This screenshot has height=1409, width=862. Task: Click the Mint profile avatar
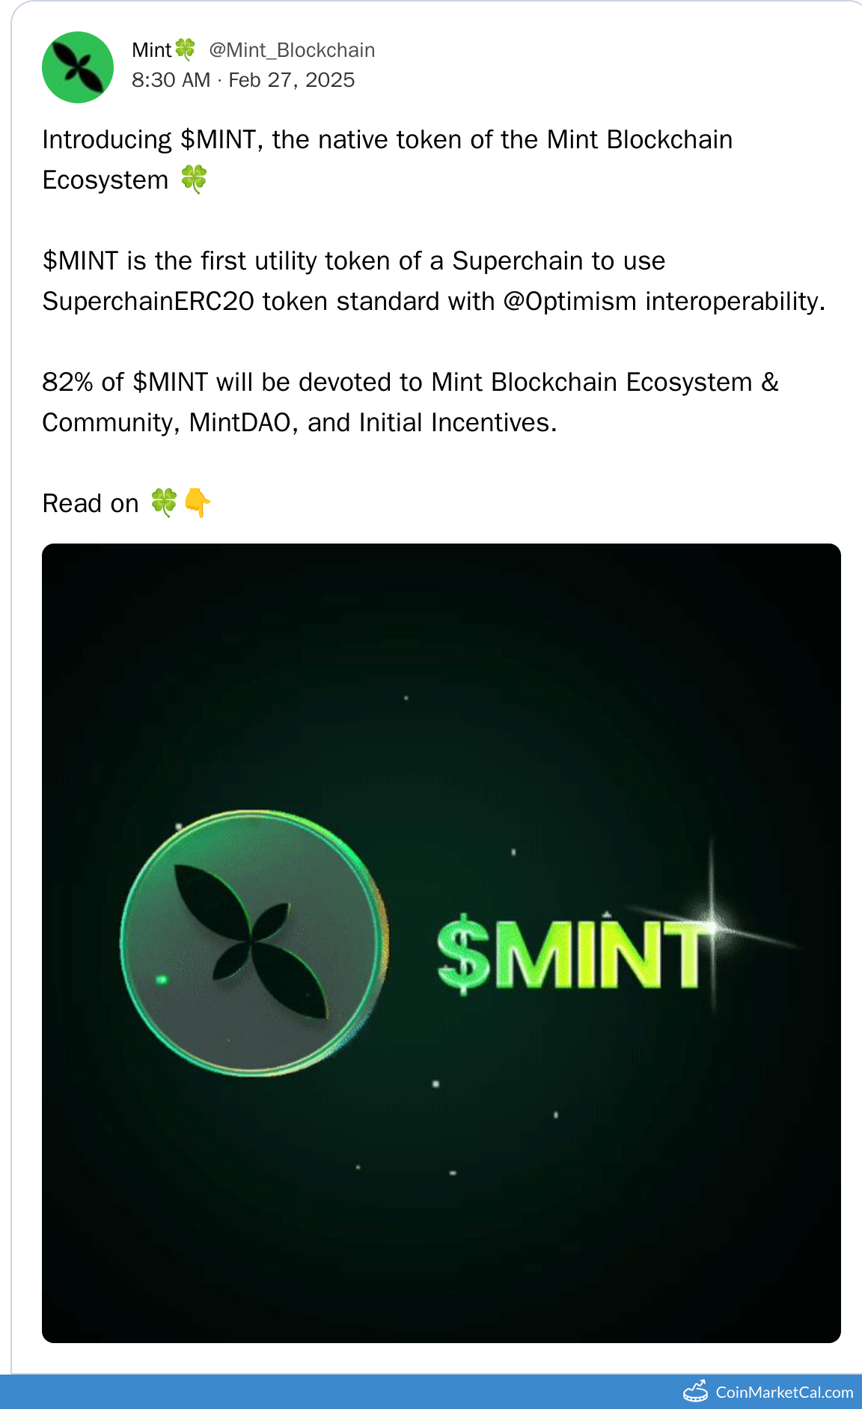tap(78, 67)
